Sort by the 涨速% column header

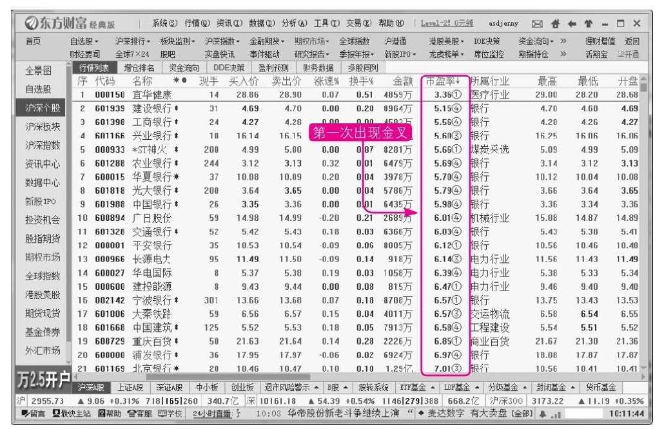pos(326,81)
